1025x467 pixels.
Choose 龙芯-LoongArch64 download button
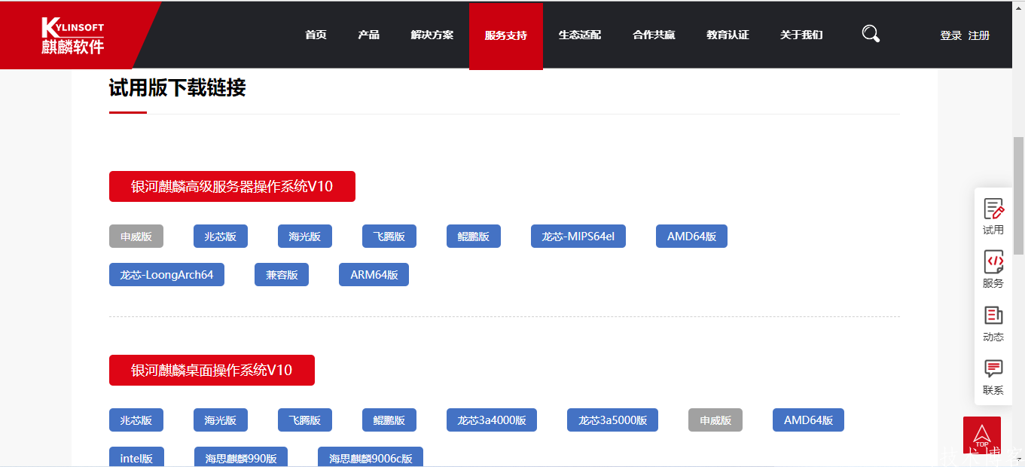pyautogui.click(x=166, y=275)
